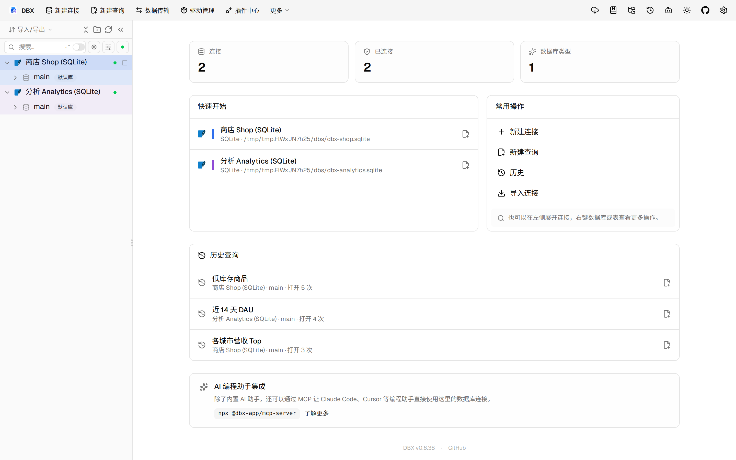Screen dimensions: 736x460
Task: Open history via top bar clock icon
Action: click(x=650, y=10)
